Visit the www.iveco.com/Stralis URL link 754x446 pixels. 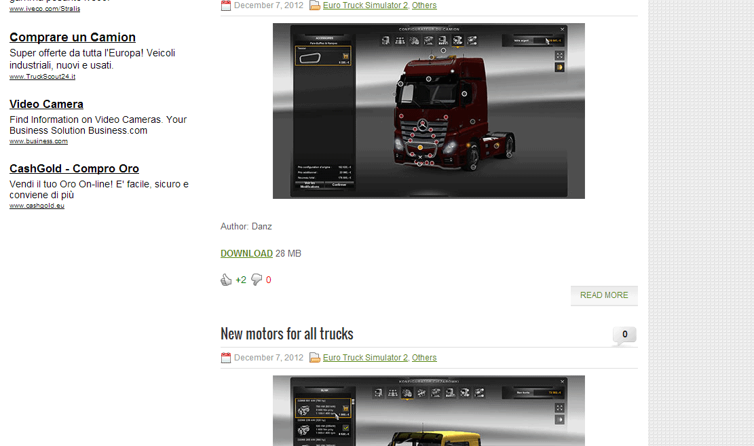(45, 9)
